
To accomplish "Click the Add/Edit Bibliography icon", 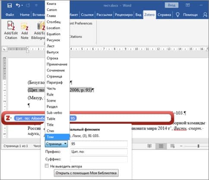I will pyautogui.click(x=41, y=25).
